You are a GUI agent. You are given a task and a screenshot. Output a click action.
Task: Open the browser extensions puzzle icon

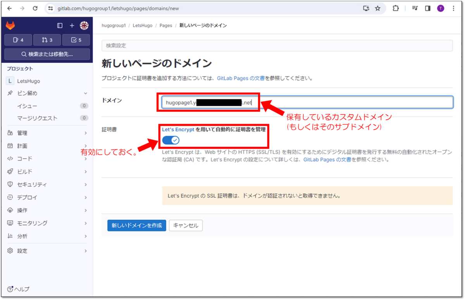click(x=396, y=8)
